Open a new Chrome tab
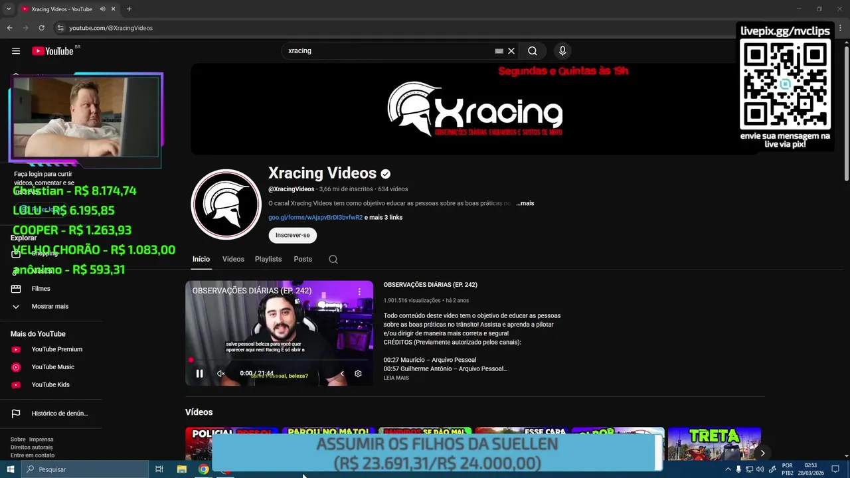 (x=129, y=9)
